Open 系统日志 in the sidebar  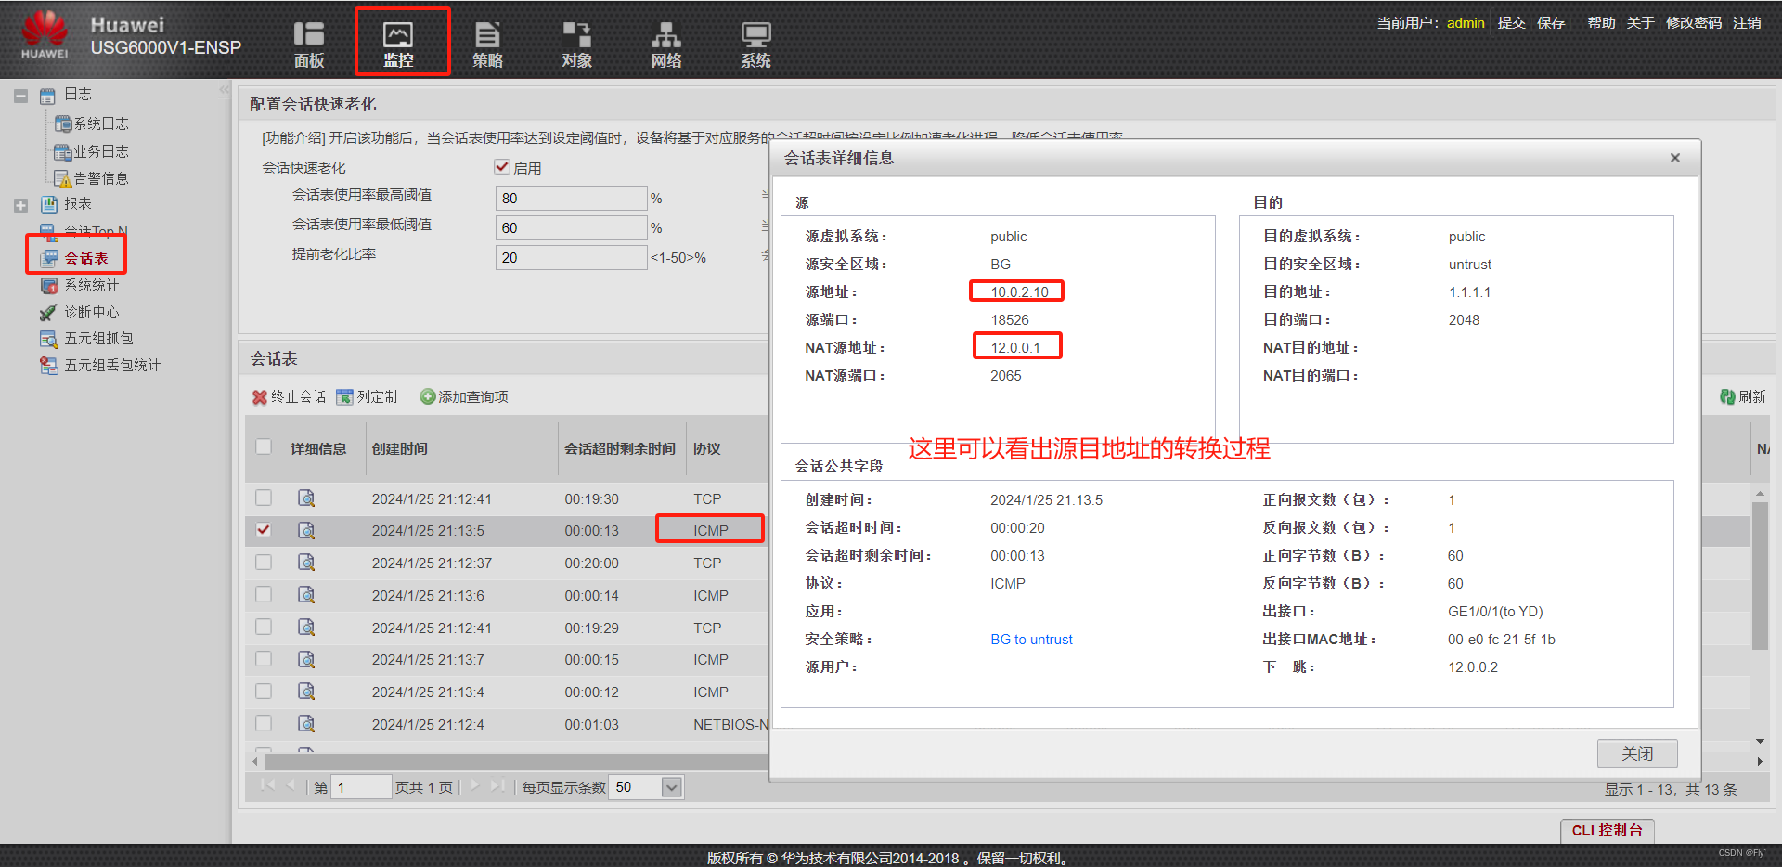click(101, 123)
